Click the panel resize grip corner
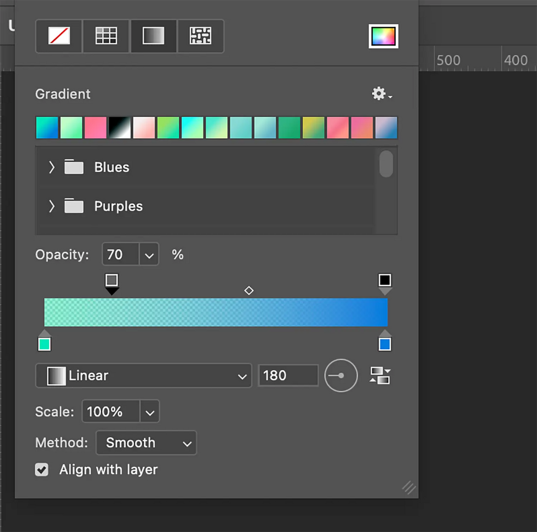The width and height of the screenshot is (537, 532). (409, 487)
